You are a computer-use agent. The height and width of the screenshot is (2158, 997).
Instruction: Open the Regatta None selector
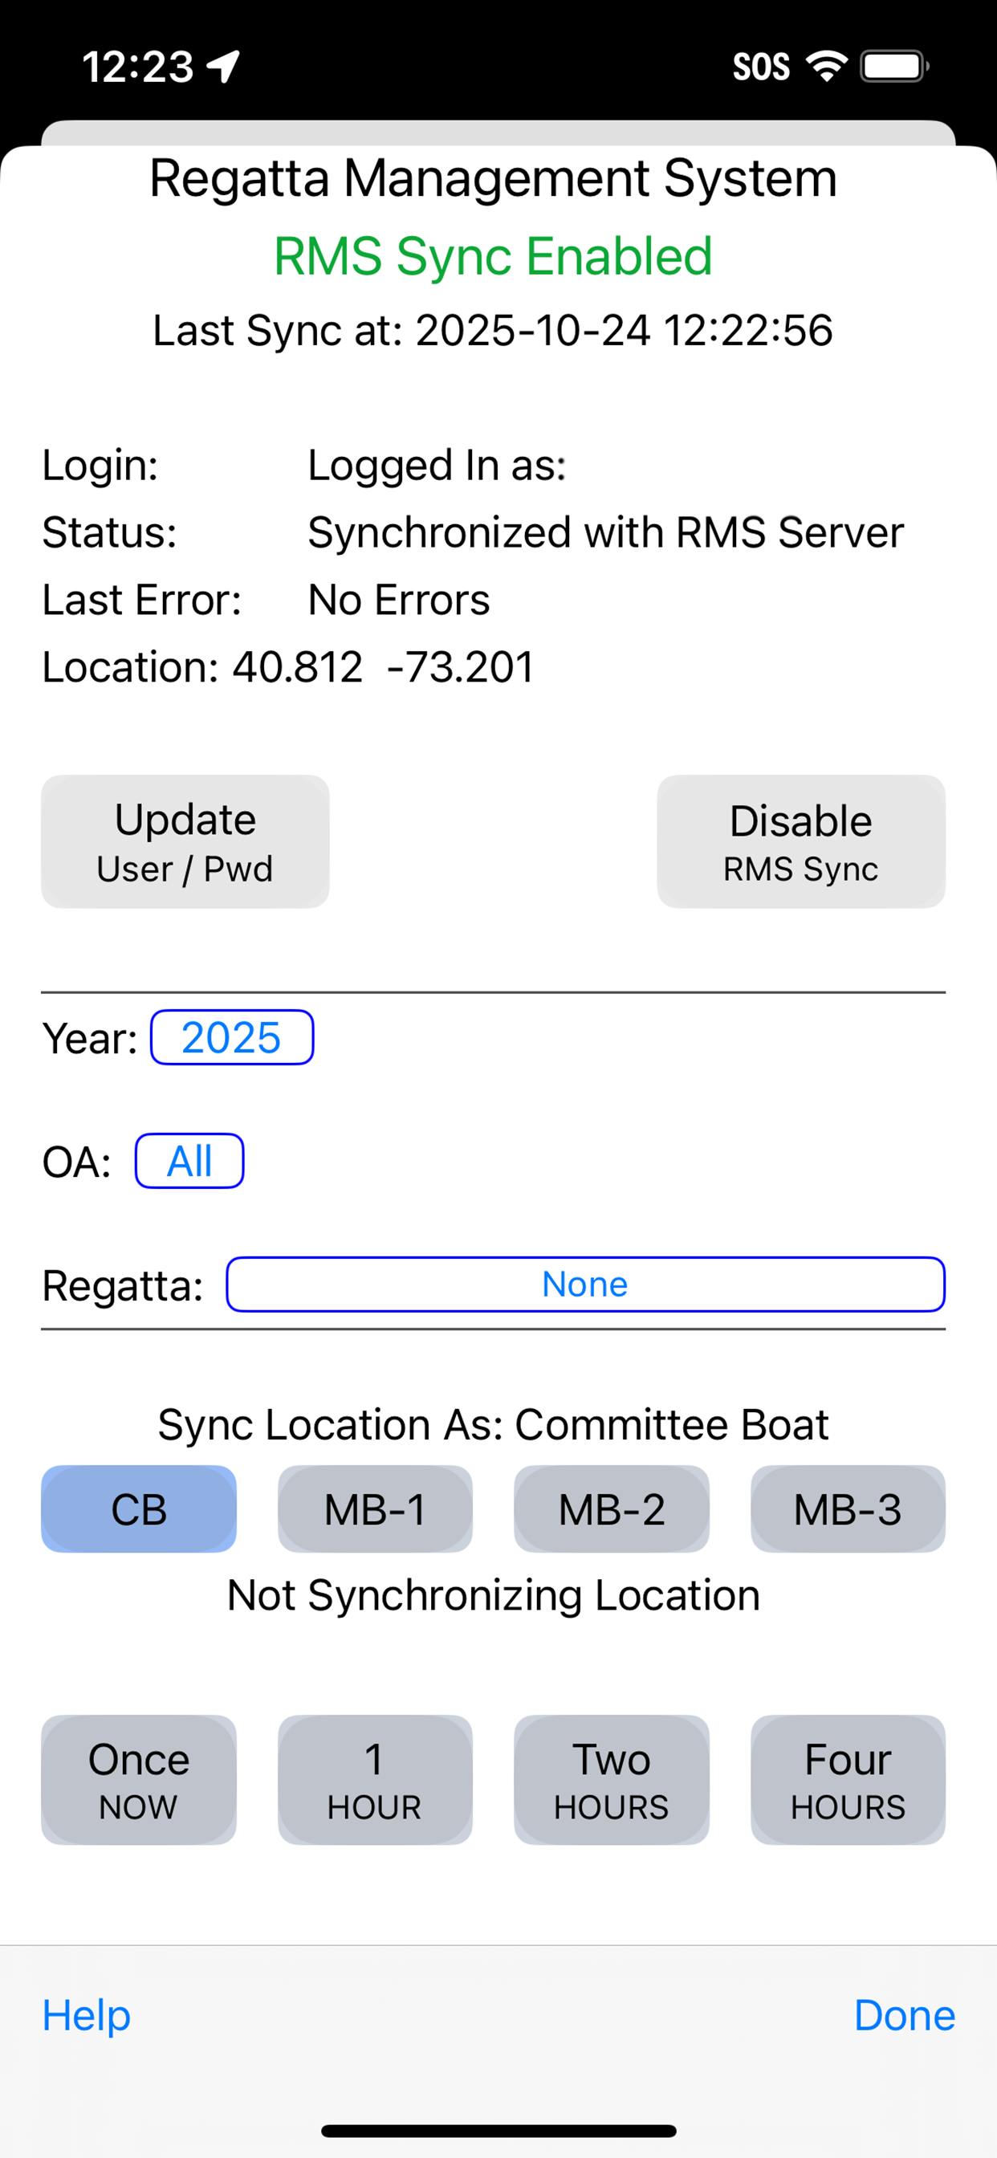point(586,1285)
